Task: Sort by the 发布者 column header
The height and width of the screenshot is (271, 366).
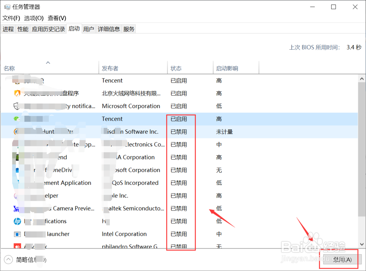Action: point(133,68)
